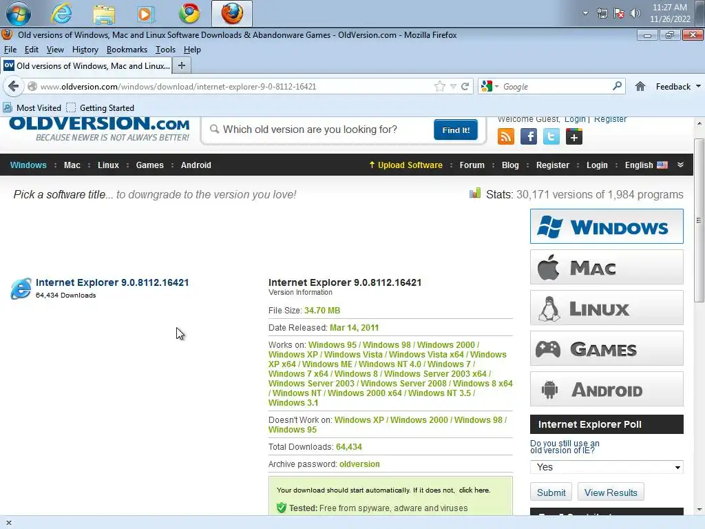Open a new tab with plus button
This screenshot has width=705, height=529.
click(182, 65)
